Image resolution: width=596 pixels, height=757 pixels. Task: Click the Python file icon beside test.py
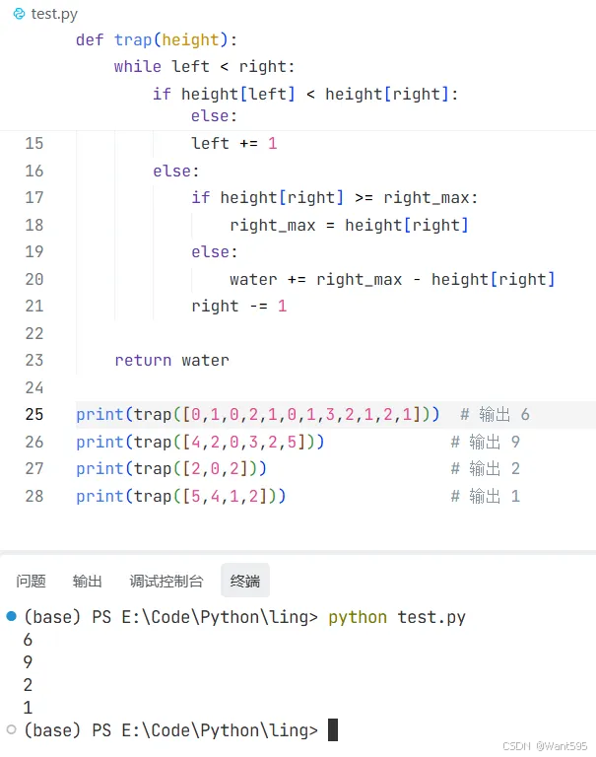19,14
